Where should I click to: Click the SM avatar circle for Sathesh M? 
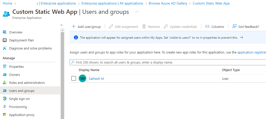(x=82, y=78)
